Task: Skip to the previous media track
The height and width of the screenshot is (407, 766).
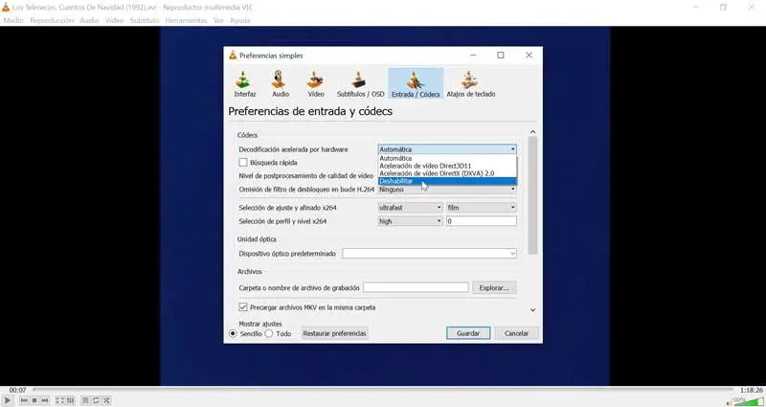Action: (24, 400)
